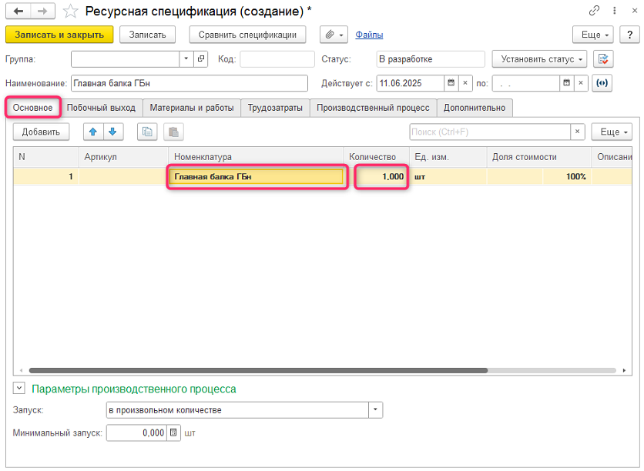Collapse Параметры производственного процесса section
The width and height of the screenshot is (644, 471).
18,389
